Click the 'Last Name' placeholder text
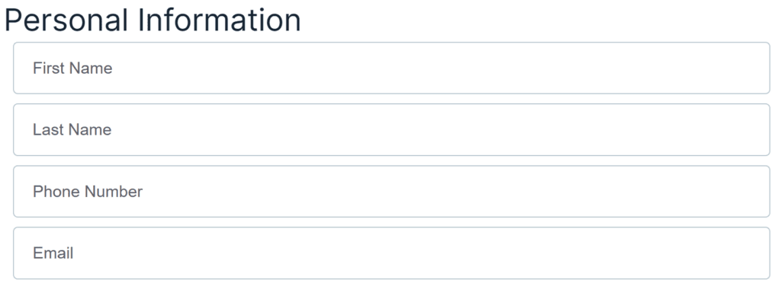This screenshot has height=292, width=781. click(72, 129)
